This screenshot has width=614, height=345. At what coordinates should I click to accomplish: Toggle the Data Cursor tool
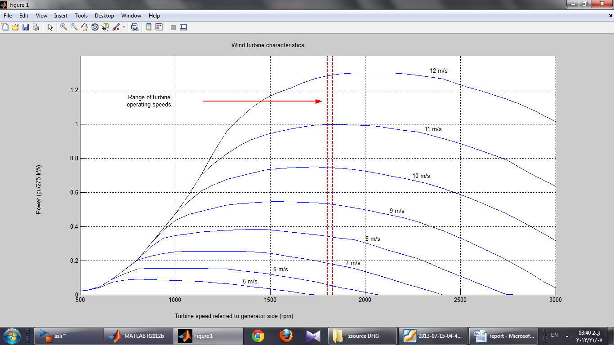tap(105, 27)
